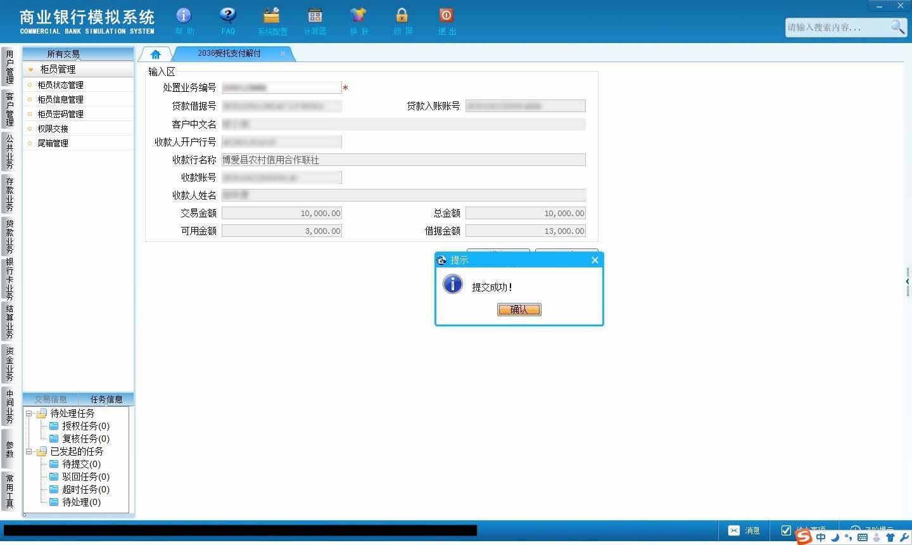
Task: Click the 收款行名称 field
Action: tap(403, 160)
